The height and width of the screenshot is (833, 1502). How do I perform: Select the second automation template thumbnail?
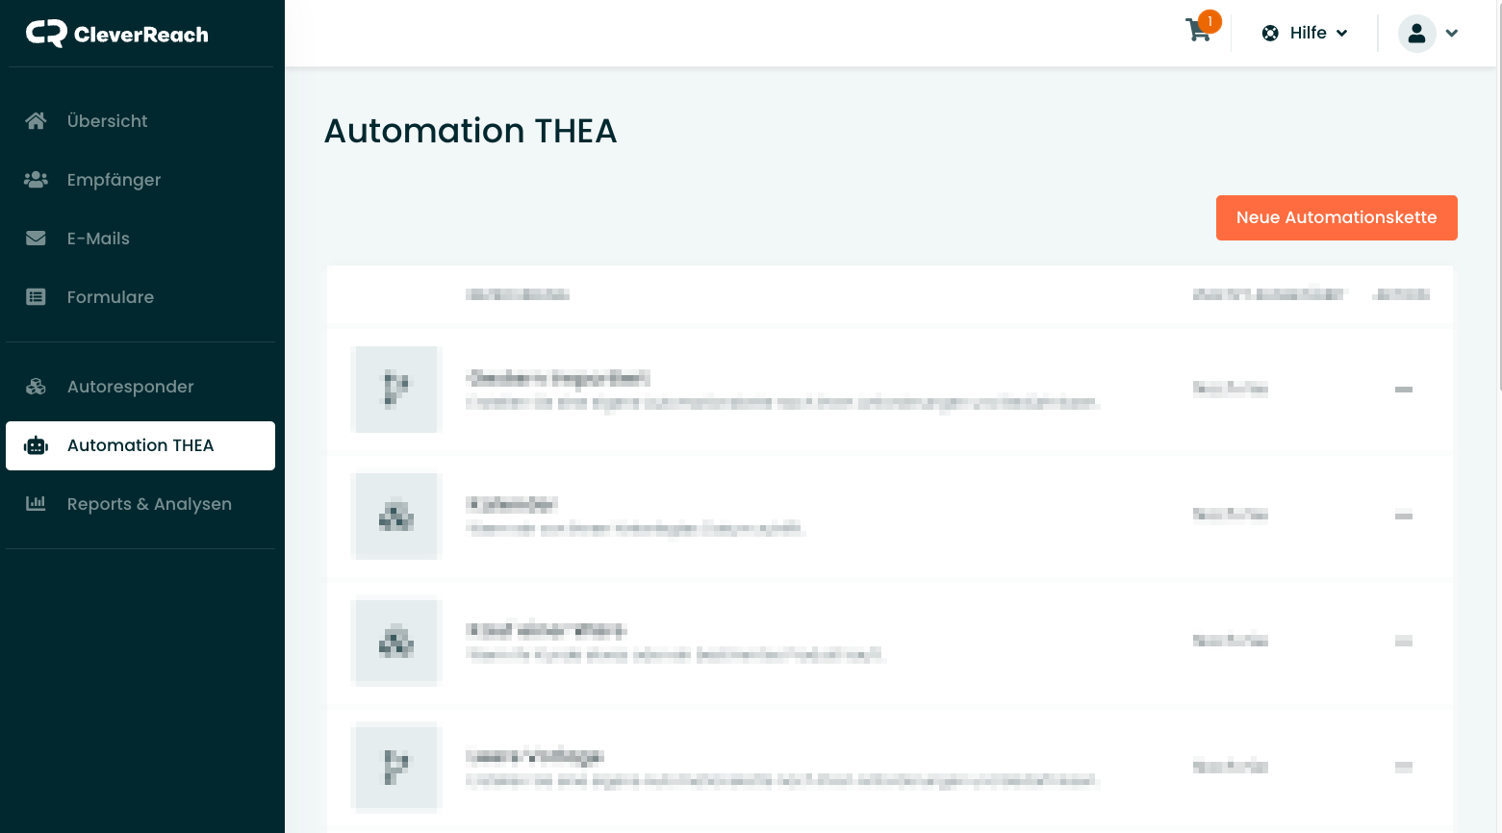pos(396,516)
